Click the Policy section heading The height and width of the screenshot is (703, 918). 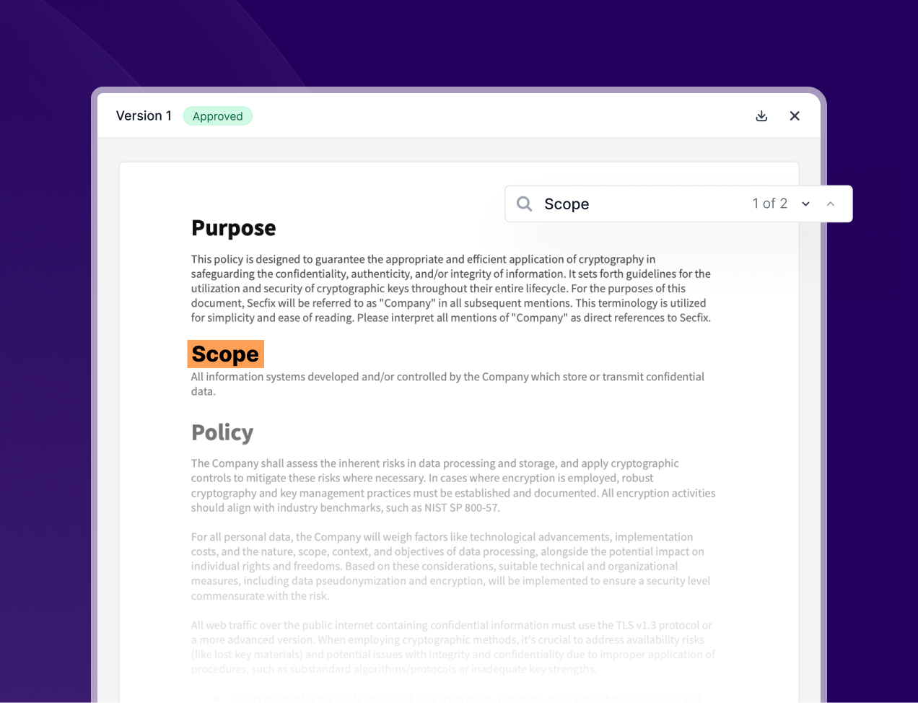[222, 432]
